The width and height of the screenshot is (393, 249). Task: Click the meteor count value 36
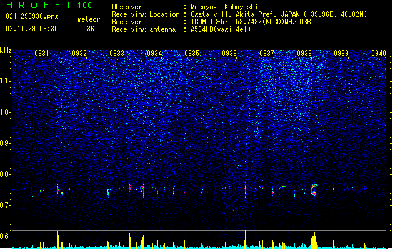[x=91, y=29]
